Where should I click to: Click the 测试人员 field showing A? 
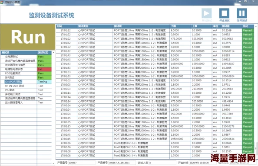point(162,163)
